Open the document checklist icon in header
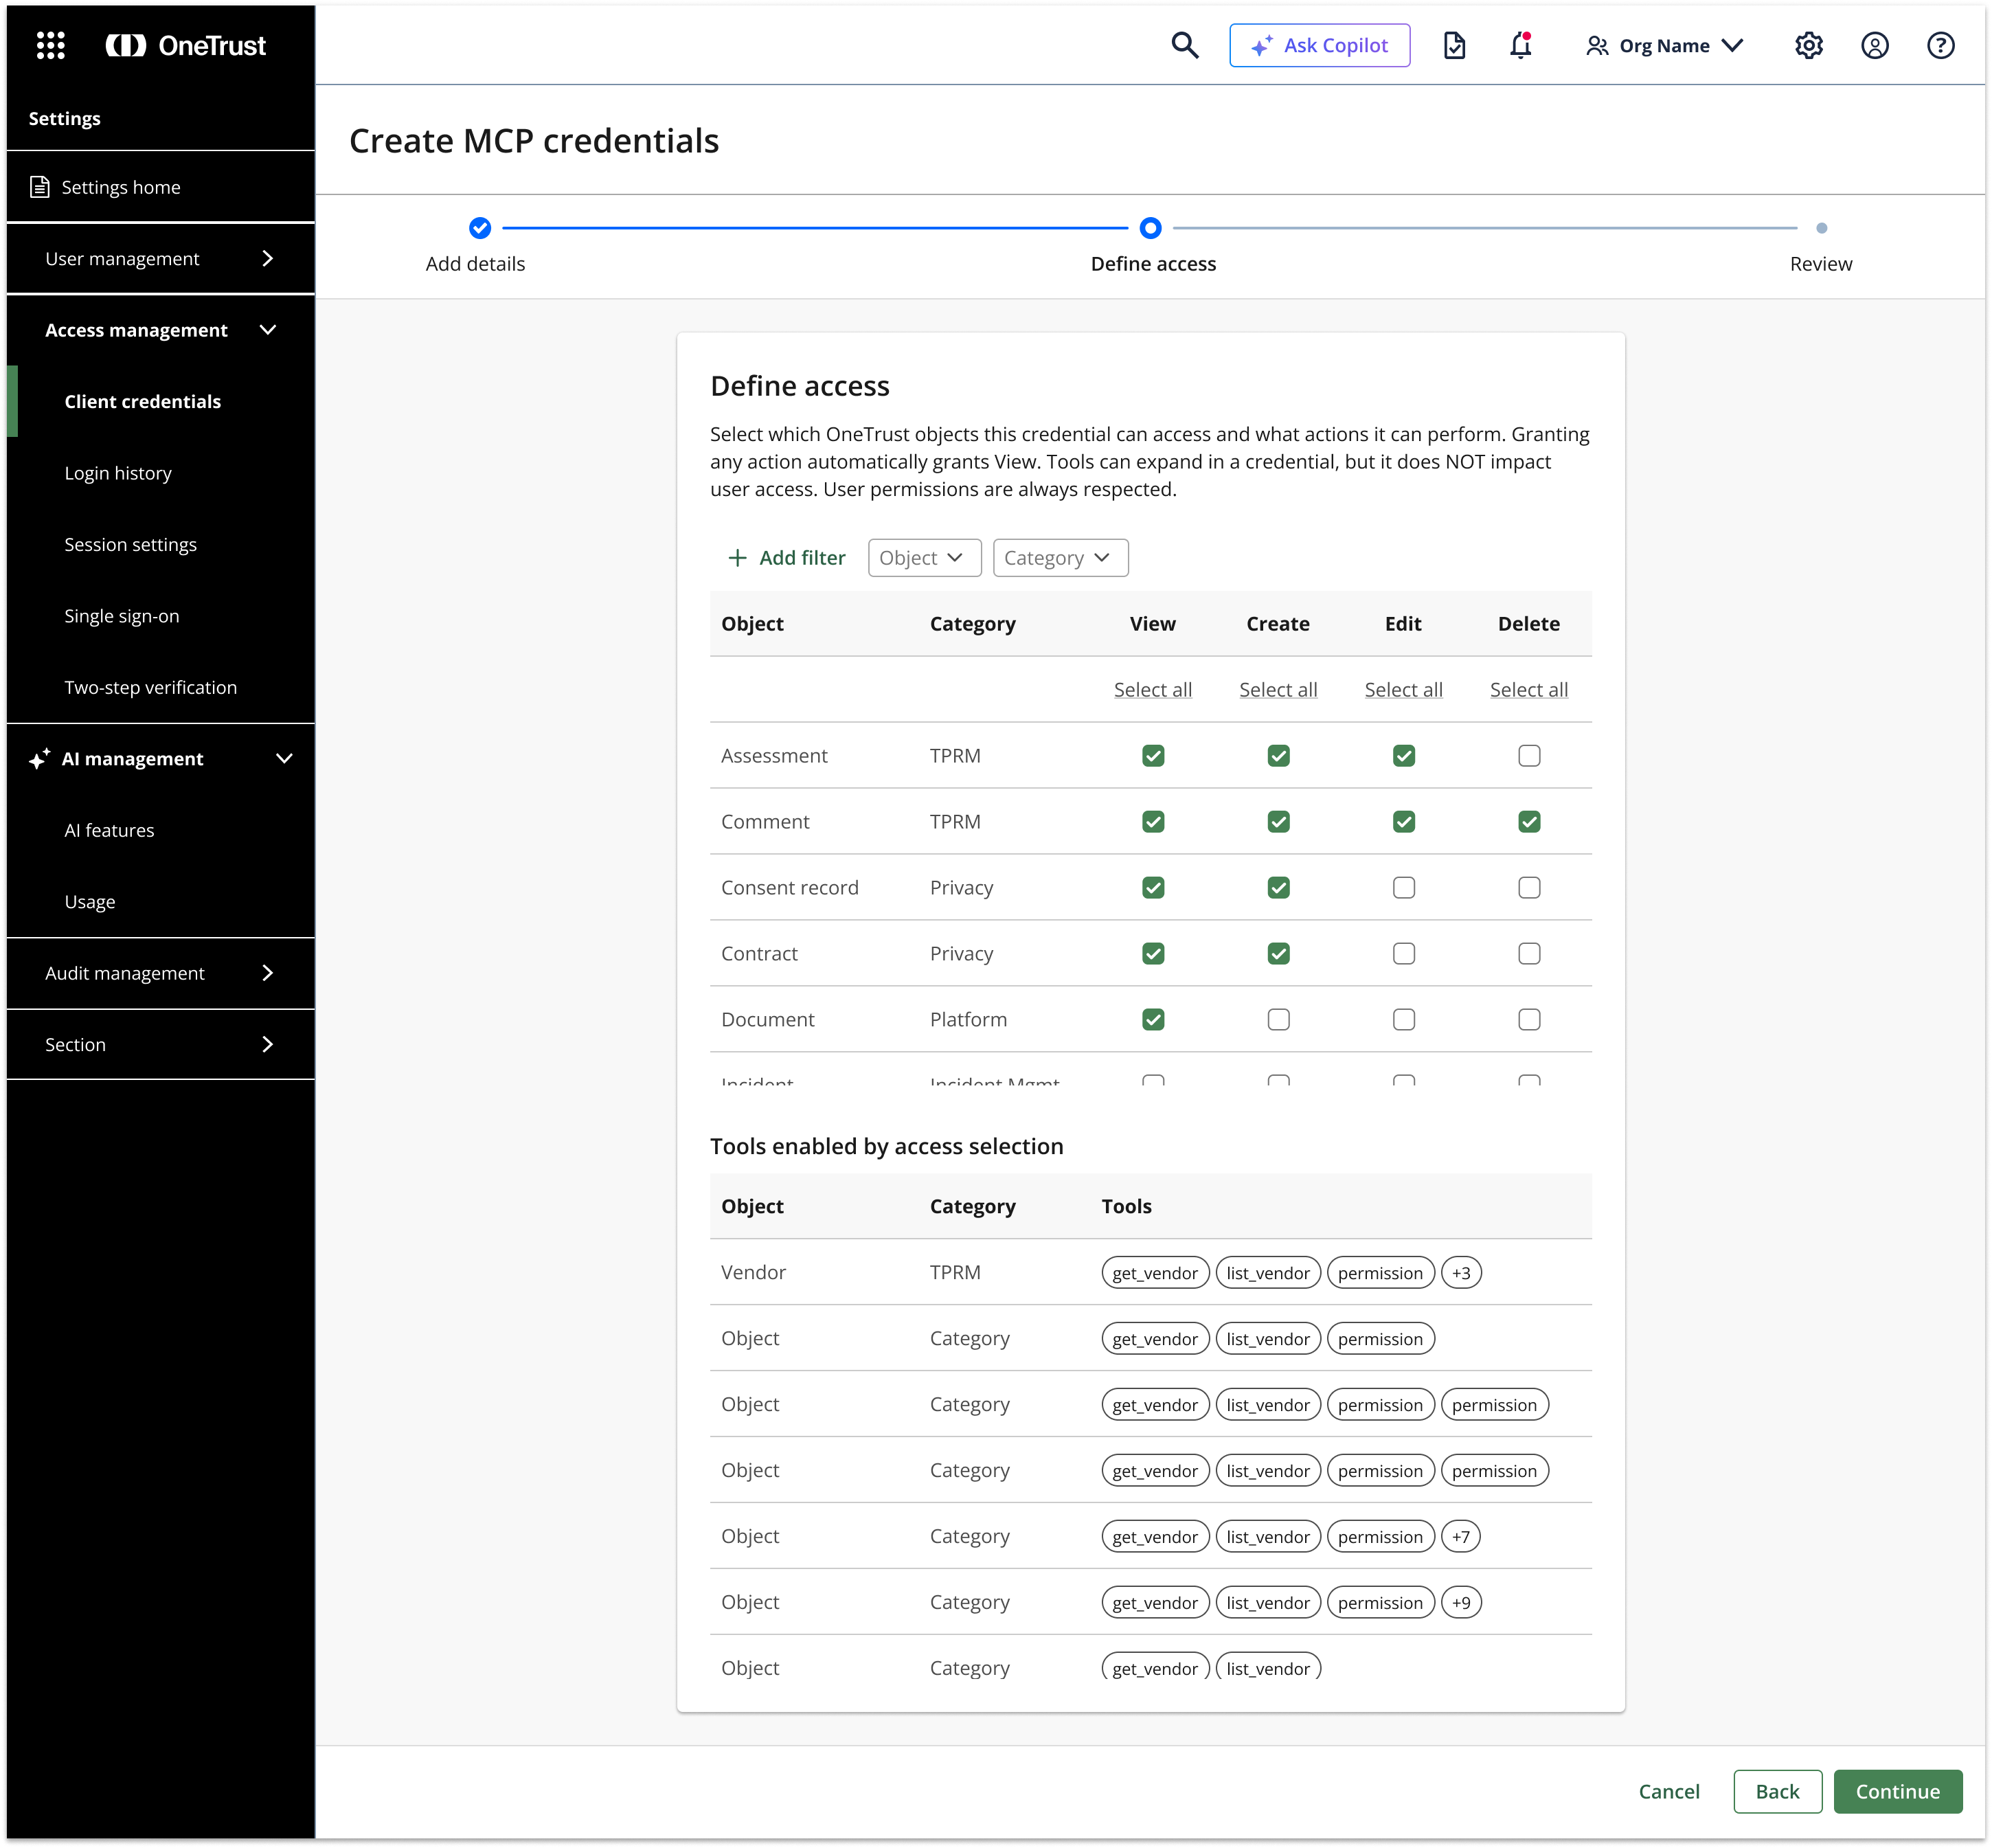 coord(1454,45)
